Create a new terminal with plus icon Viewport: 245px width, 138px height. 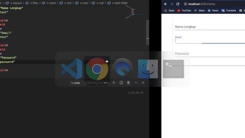[x=114, y=83]
